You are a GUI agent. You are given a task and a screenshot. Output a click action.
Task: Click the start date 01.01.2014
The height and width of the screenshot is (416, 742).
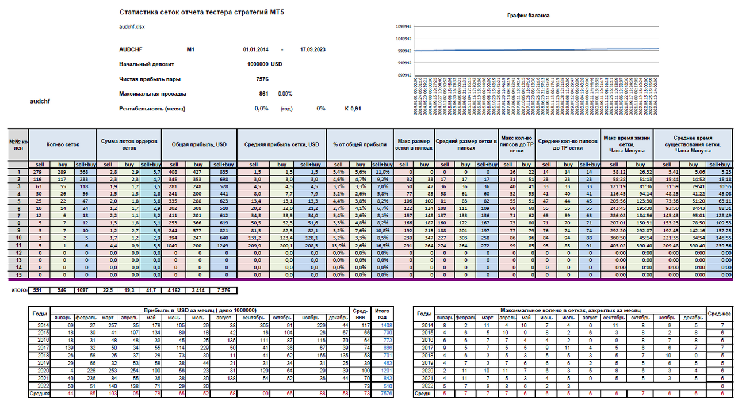257,50
